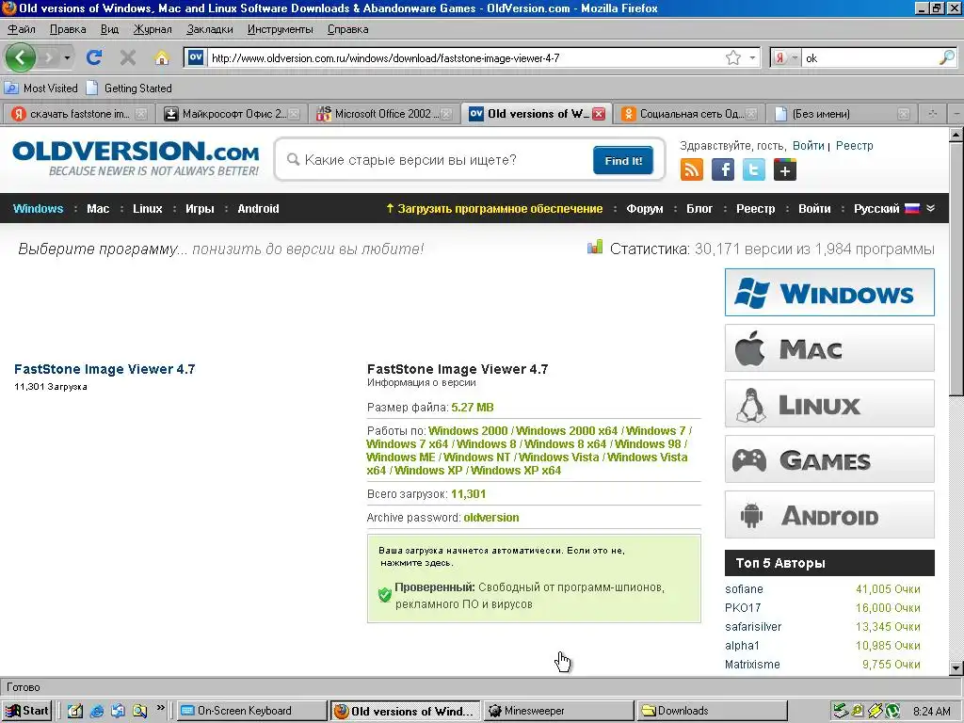The width and height of the screenshot is (964, 723).
Task: Expand the Русский language selector
Action: click(931, 208)
